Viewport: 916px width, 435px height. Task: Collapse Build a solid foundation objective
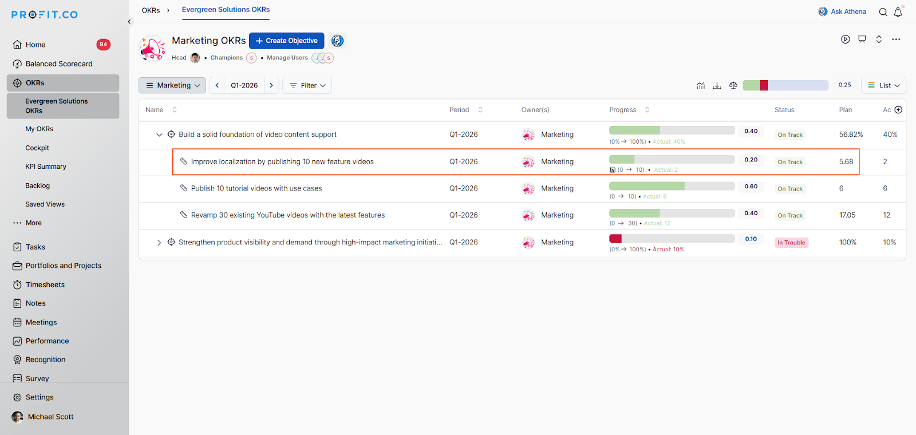point(159,135)
